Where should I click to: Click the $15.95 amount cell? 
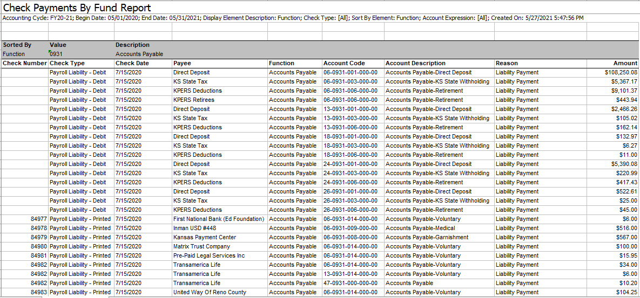612,255
